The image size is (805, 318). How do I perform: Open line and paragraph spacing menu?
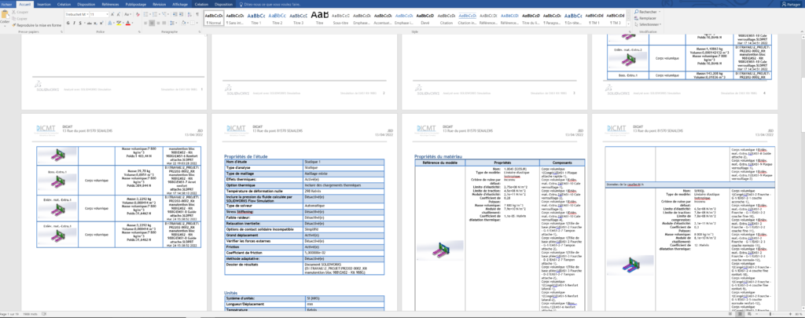coord(172,23)
